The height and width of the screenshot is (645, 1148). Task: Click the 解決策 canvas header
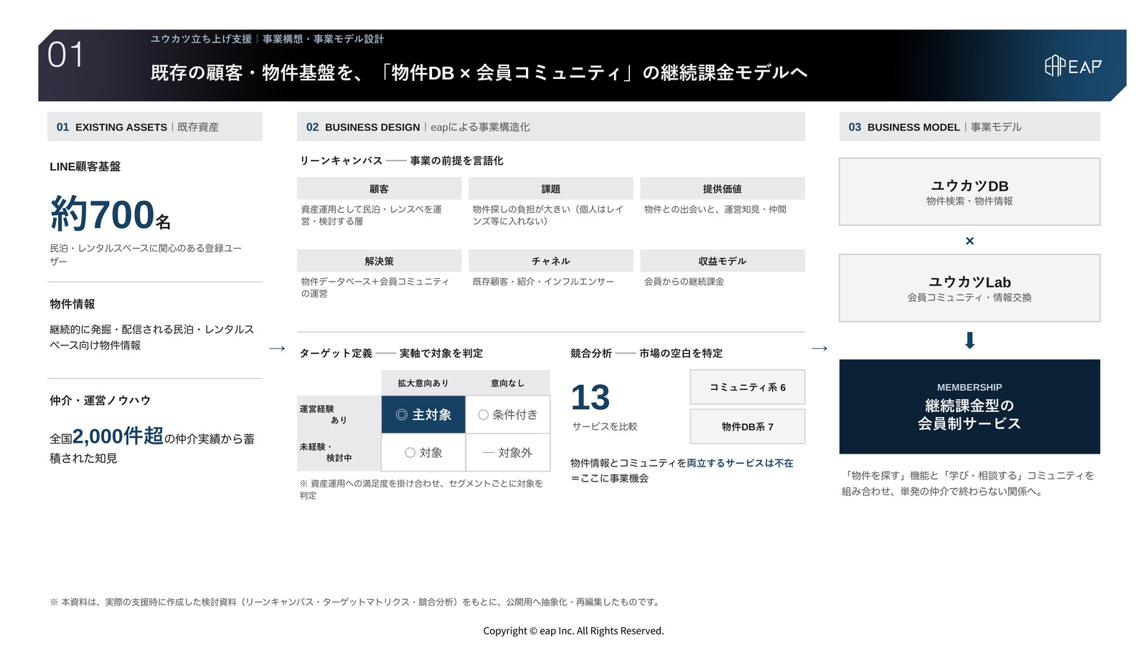379,261
